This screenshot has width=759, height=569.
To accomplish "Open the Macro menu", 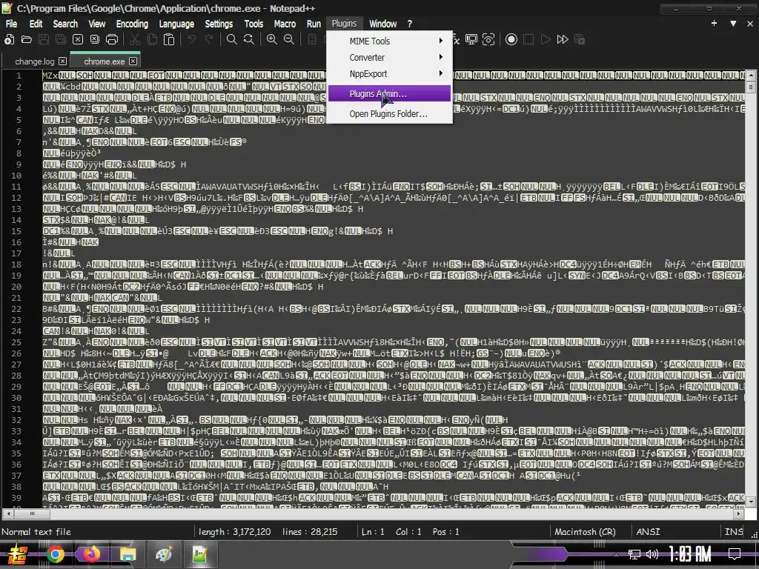I will (x=285, y=24).
